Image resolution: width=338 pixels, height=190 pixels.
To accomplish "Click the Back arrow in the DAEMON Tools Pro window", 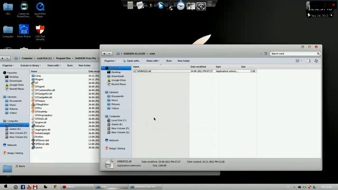I will (2, 58).
